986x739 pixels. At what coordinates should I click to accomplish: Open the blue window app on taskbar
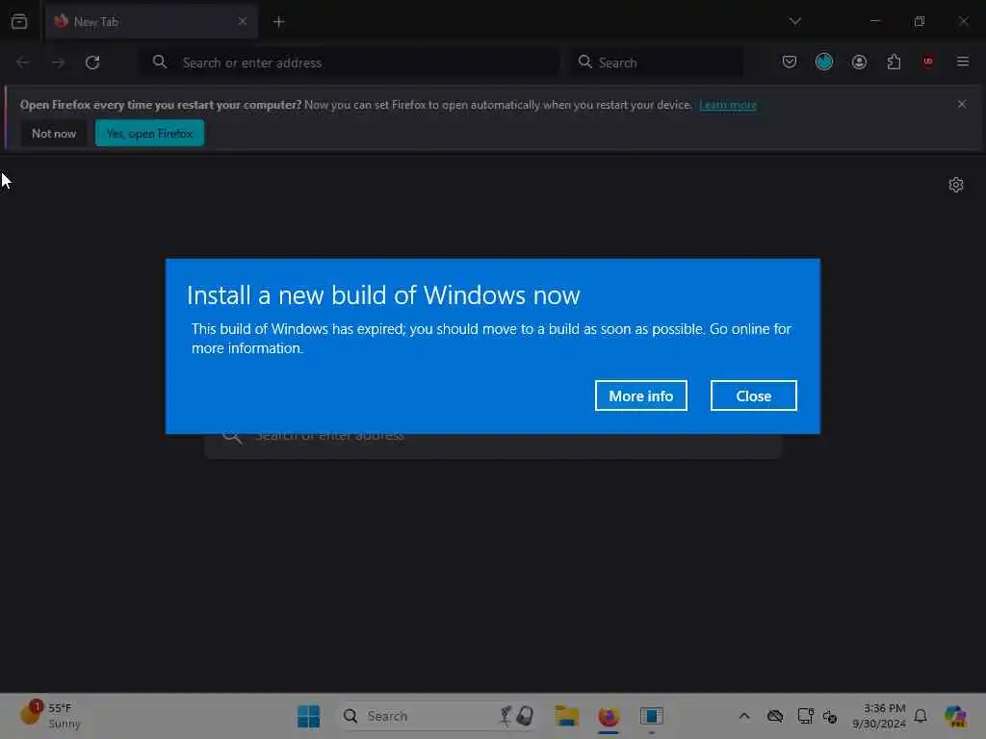652,716
